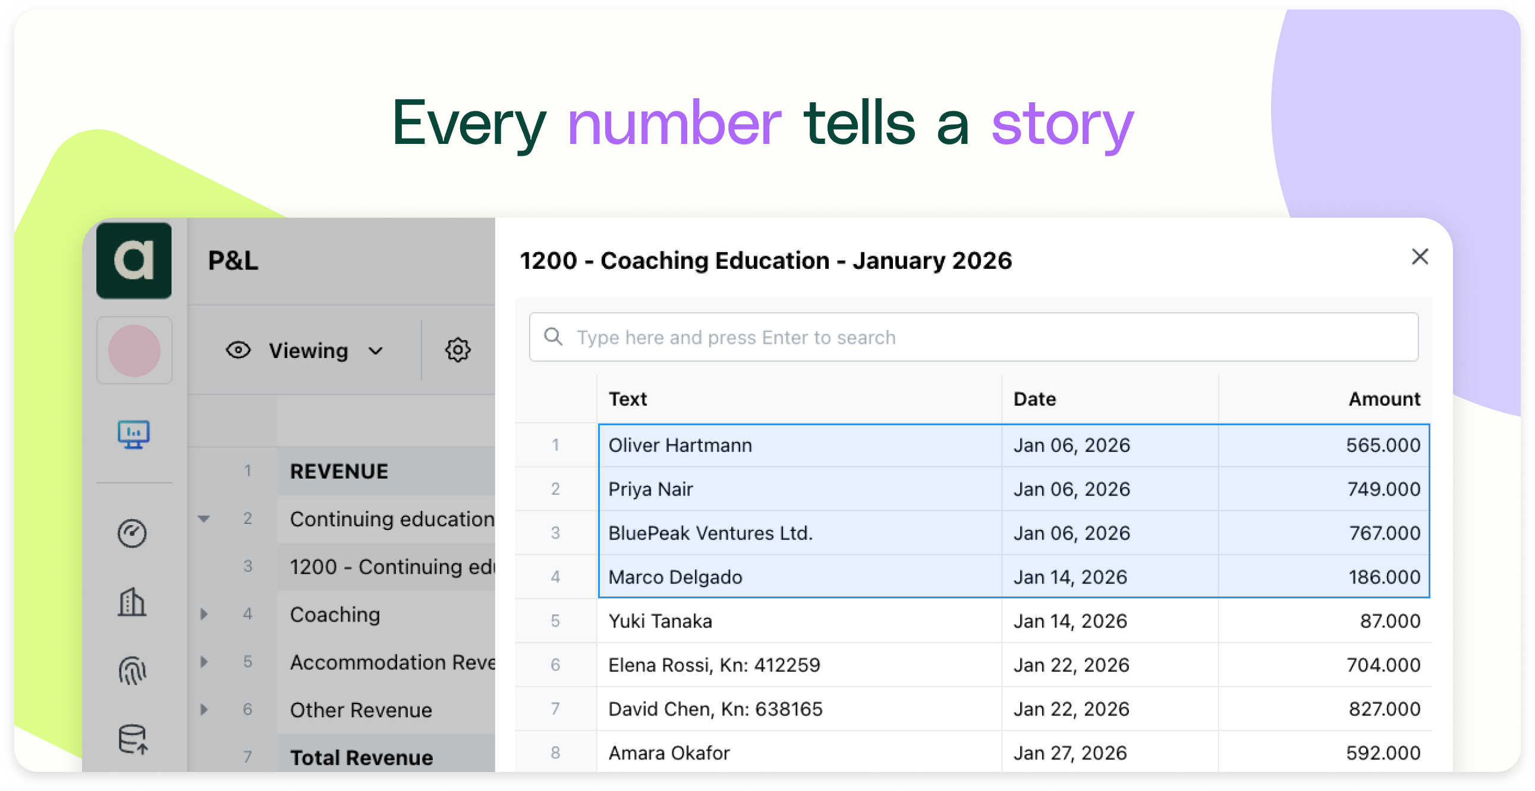Select the Yuki Tanaka transaction row
This screenshot has width=1535, height=791.
click(x=973, y=620)
